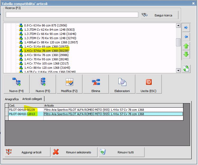The height and width of the screenshot is (165, 198).
Task: Select 1.3 JTDM Cv 66 (31646)
Action: 50,34
